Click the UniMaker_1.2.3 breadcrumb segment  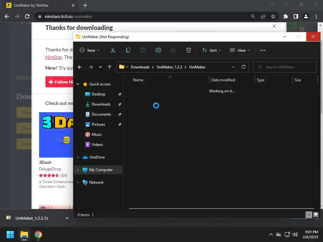click(x=169, y=67)
